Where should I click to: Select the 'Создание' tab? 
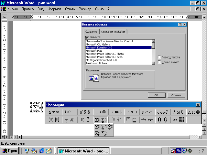pos(91,32)
